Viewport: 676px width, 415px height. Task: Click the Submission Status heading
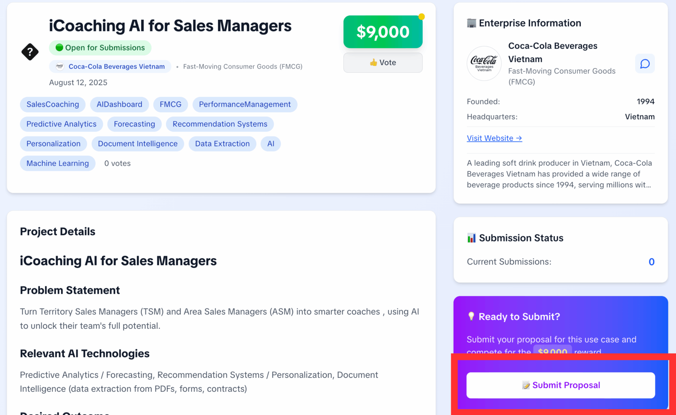[x=521, y=238]
